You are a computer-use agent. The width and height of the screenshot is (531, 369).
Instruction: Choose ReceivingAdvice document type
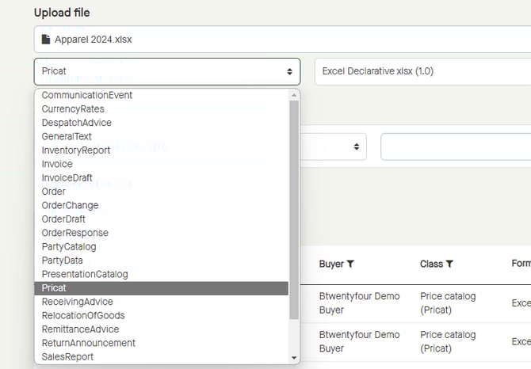[x=78, y=302]
